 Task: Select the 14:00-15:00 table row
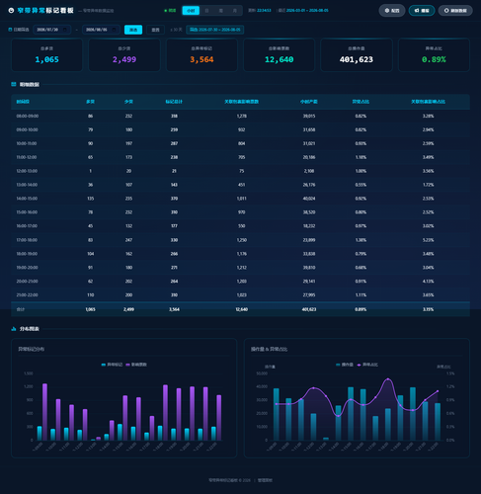click(x=240, y=199)
